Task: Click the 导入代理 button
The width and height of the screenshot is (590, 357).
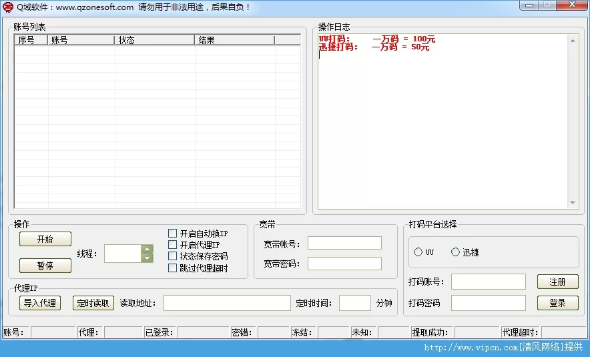Action: (39, 303)
